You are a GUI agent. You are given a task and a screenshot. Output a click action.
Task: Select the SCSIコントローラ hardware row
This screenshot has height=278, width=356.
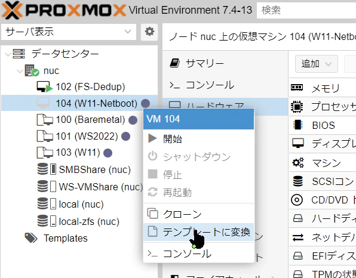click(323, 181)
